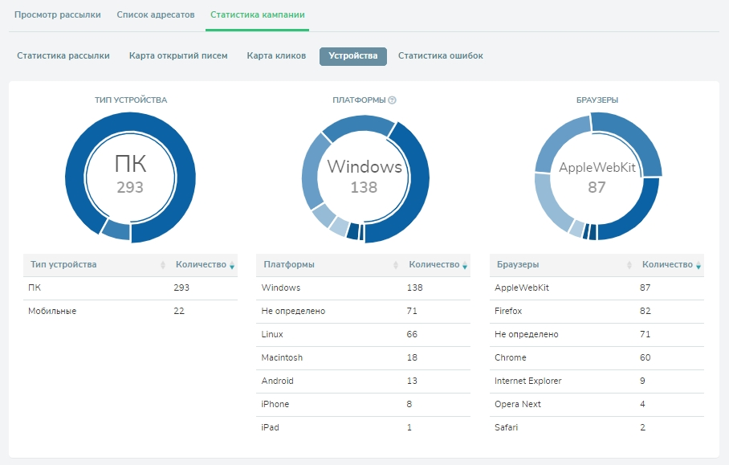
Task: Sort by the Платформы column arrows
Action: [x=396, y=265]
